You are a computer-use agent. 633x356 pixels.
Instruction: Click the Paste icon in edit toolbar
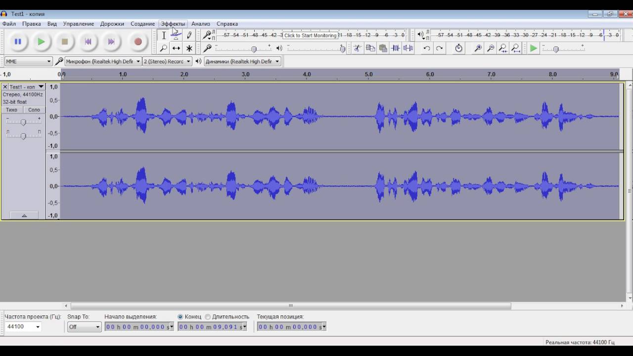tap(383, 48)
